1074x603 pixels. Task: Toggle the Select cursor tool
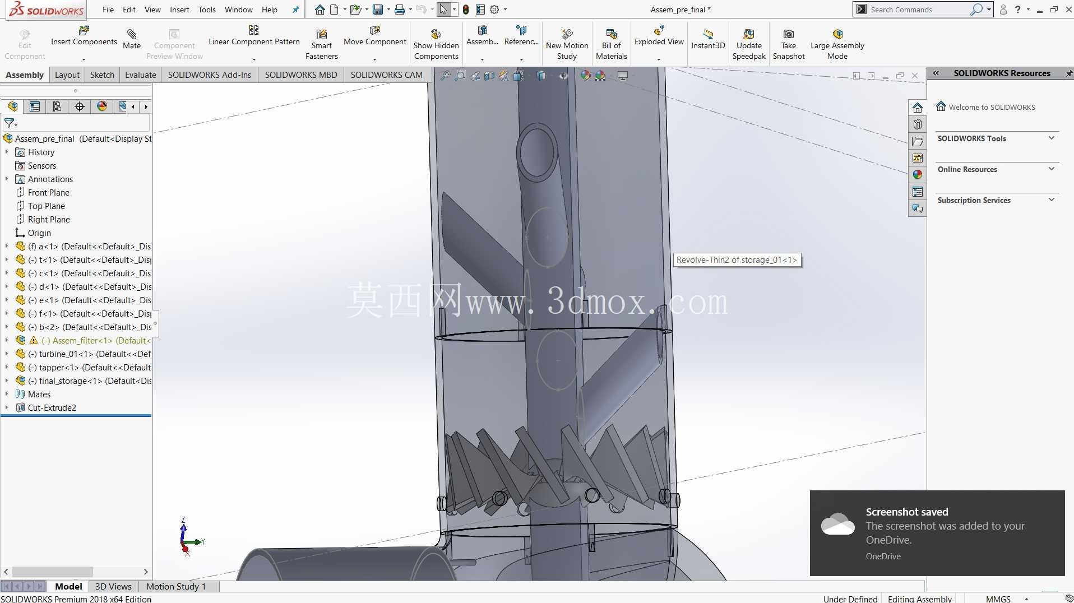(x=443, y=10)
